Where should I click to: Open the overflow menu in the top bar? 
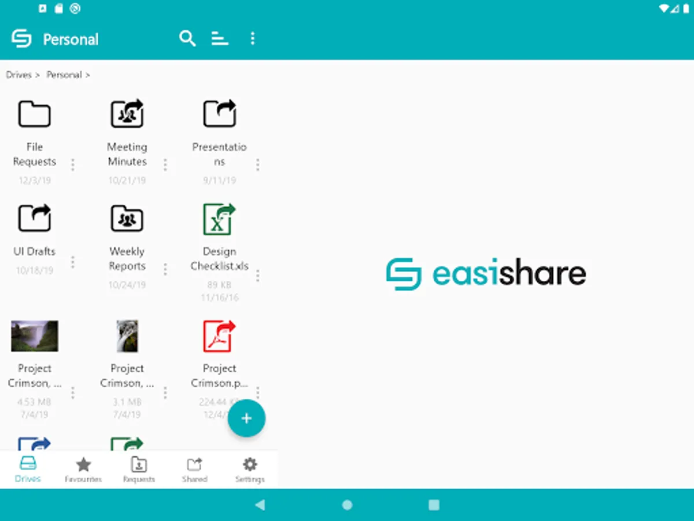pos(252,39)
